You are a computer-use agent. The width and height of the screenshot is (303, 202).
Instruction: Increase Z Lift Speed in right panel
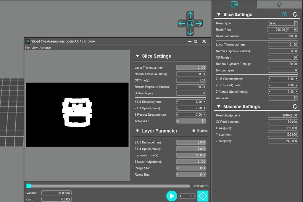point(296,85)
